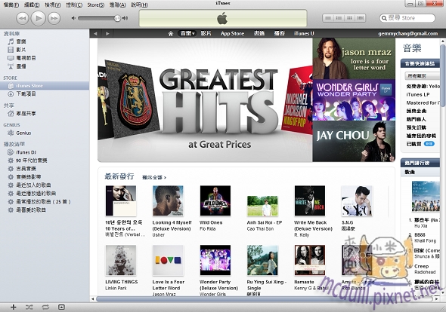This screenshot has width=446, height=312.
Task: Open the LIVING THINGS album cover
Action: [121, 261]
